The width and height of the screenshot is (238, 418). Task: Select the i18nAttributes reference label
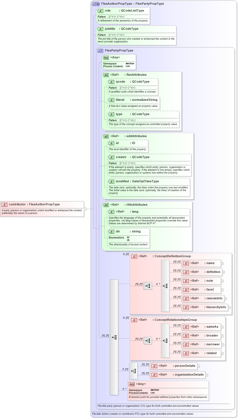137,205
